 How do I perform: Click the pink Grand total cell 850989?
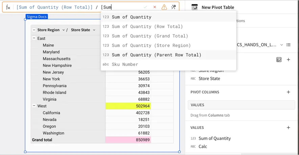128,140
